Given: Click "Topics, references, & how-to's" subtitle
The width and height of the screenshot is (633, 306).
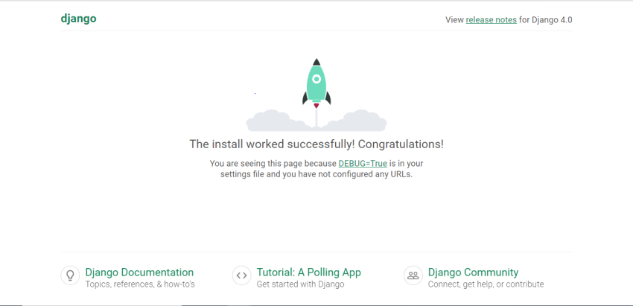Looking at the screenshot, I should (x=140, y=284).
